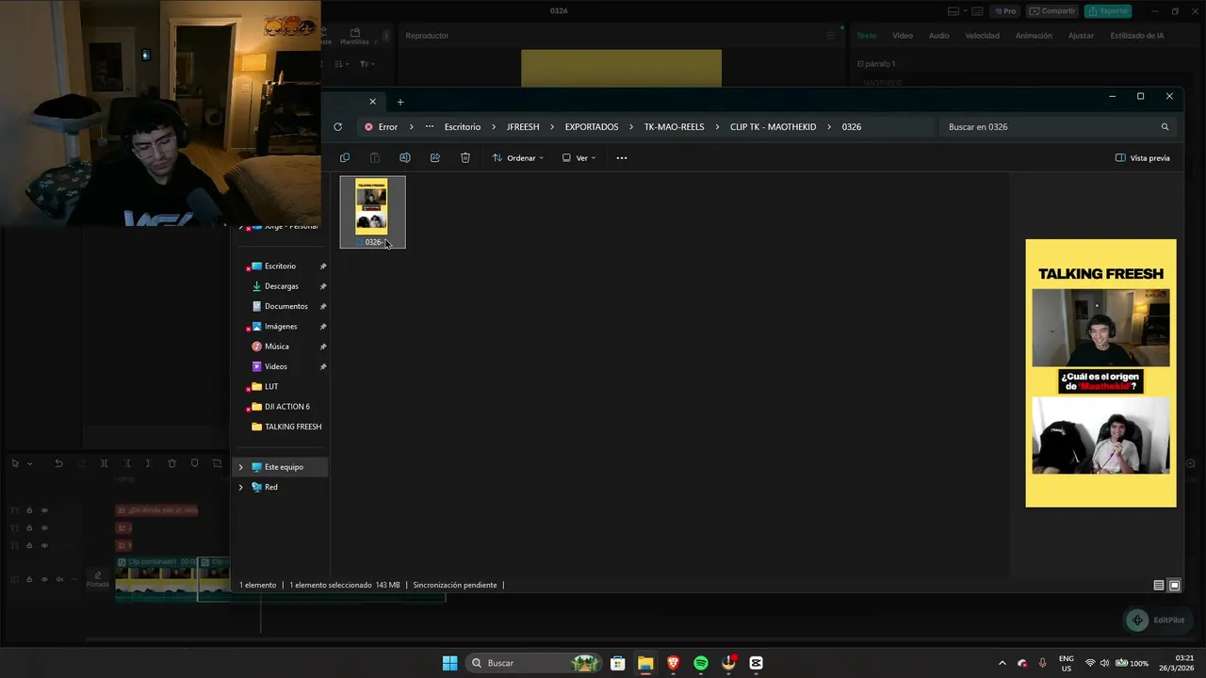Image resolution: width=1206 pixels, height=678 pixels.
Task: Switch to the Video tab in CapCut inspector
Action: (903, 36)
